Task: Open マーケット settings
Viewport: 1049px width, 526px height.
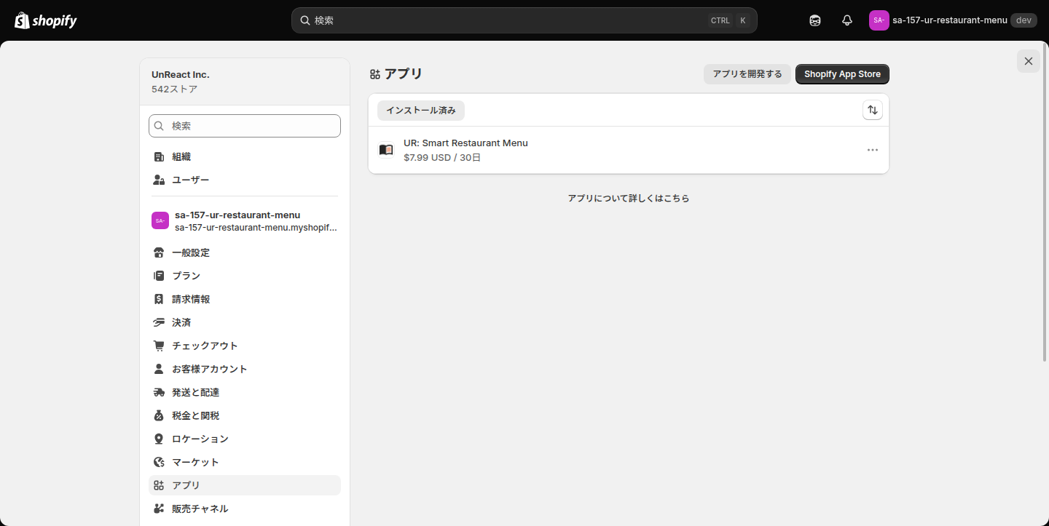Action: [x=245, y=462]
